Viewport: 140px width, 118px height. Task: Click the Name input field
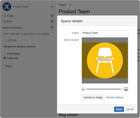[x=105, y=33]
